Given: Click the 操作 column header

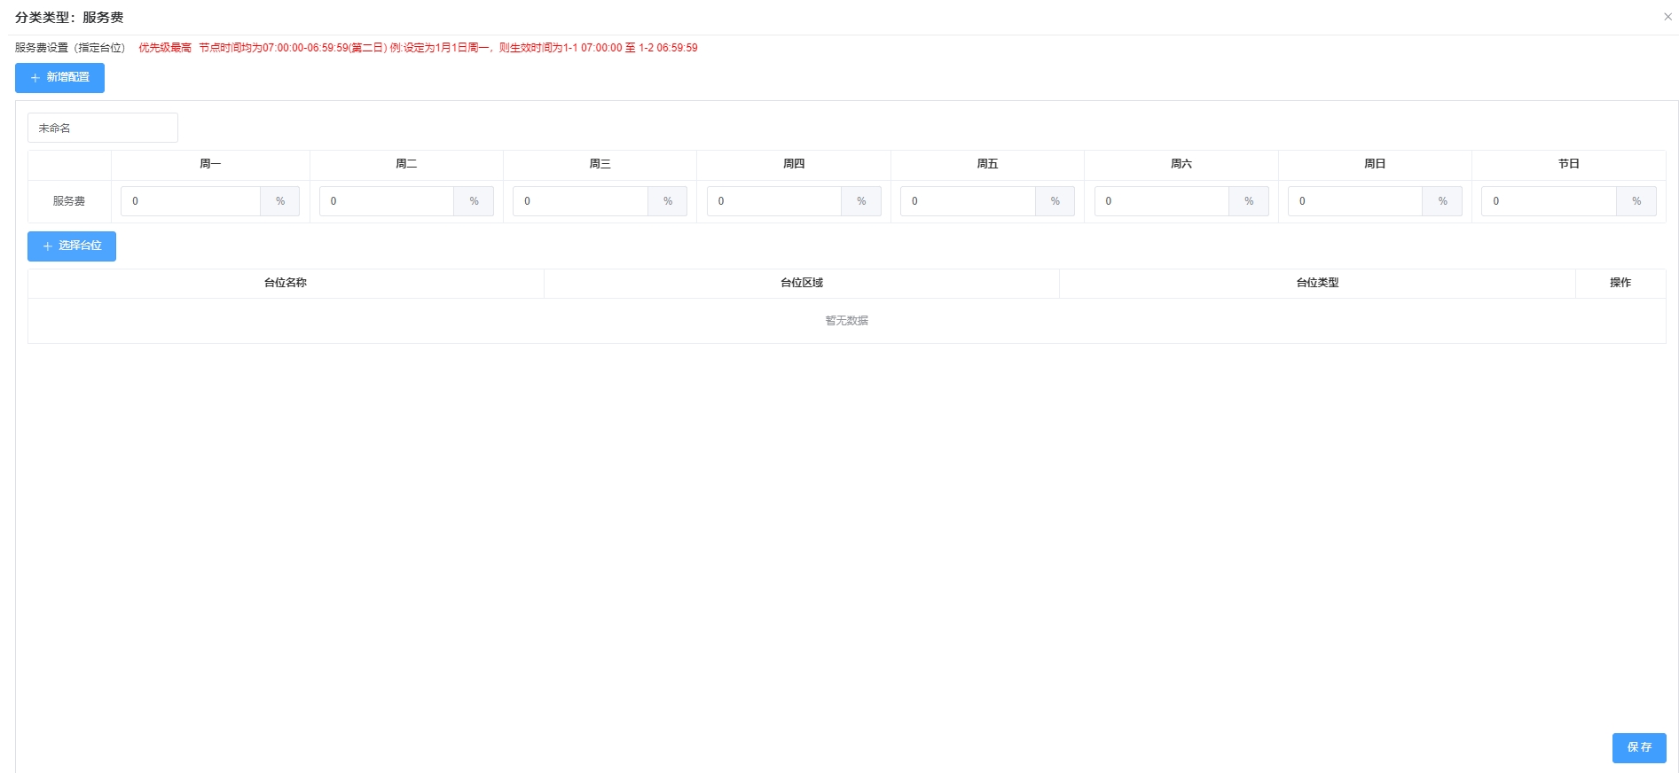Looking at the screenshot, I should coord(1620,283).
